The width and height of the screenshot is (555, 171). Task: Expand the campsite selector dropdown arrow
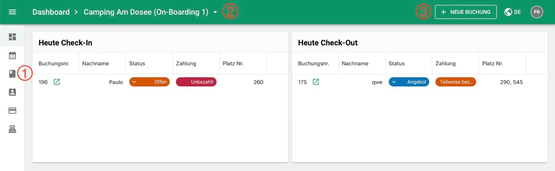click(215, 13)
